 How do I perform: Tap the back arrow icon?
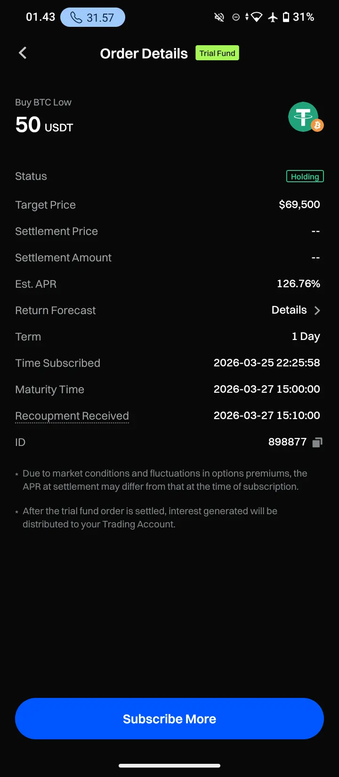tap(23, 53)
